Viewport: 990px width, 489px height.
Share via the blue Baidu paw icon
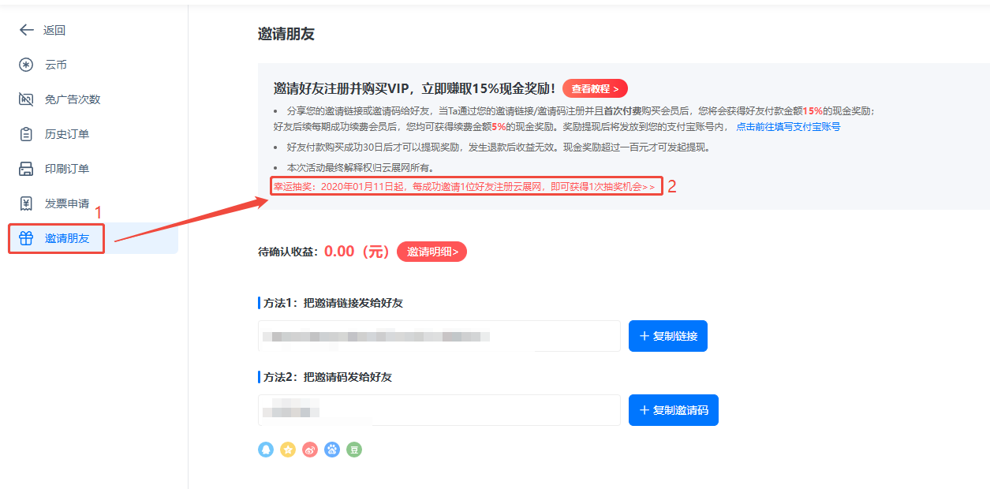(333, 450)
